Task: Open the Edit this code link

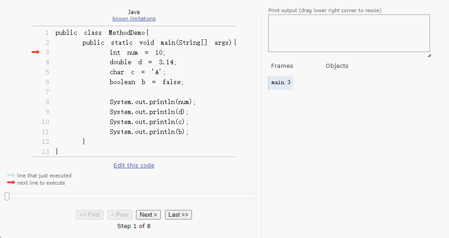Action: click(x=134, y=165)
